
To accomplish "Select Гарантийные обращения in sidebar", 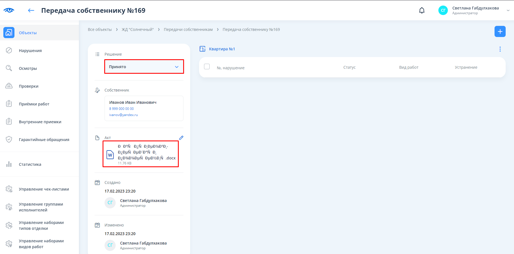I will click(x=44, y=140).
